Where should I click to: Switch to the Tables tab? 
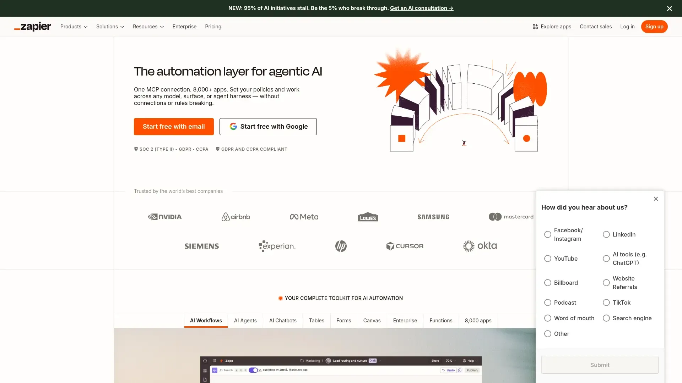point(316,321)
